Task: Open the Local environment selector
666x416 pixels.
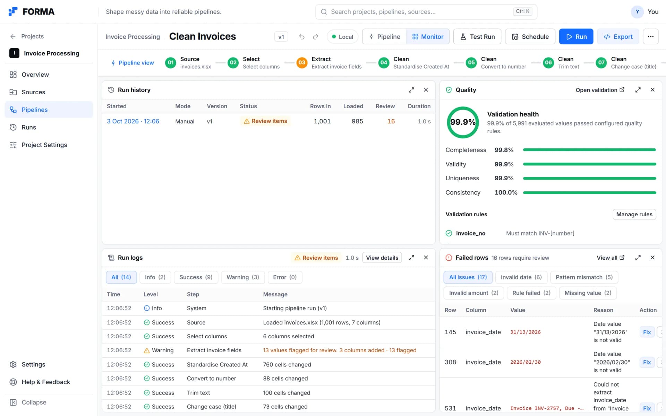Action: click(x=342, y=37)
